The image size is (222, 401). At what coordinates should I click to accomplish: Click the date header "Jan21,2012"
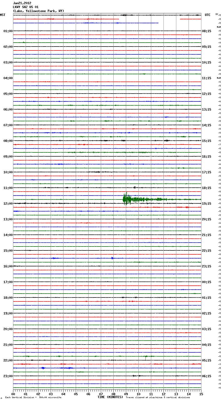22,3
